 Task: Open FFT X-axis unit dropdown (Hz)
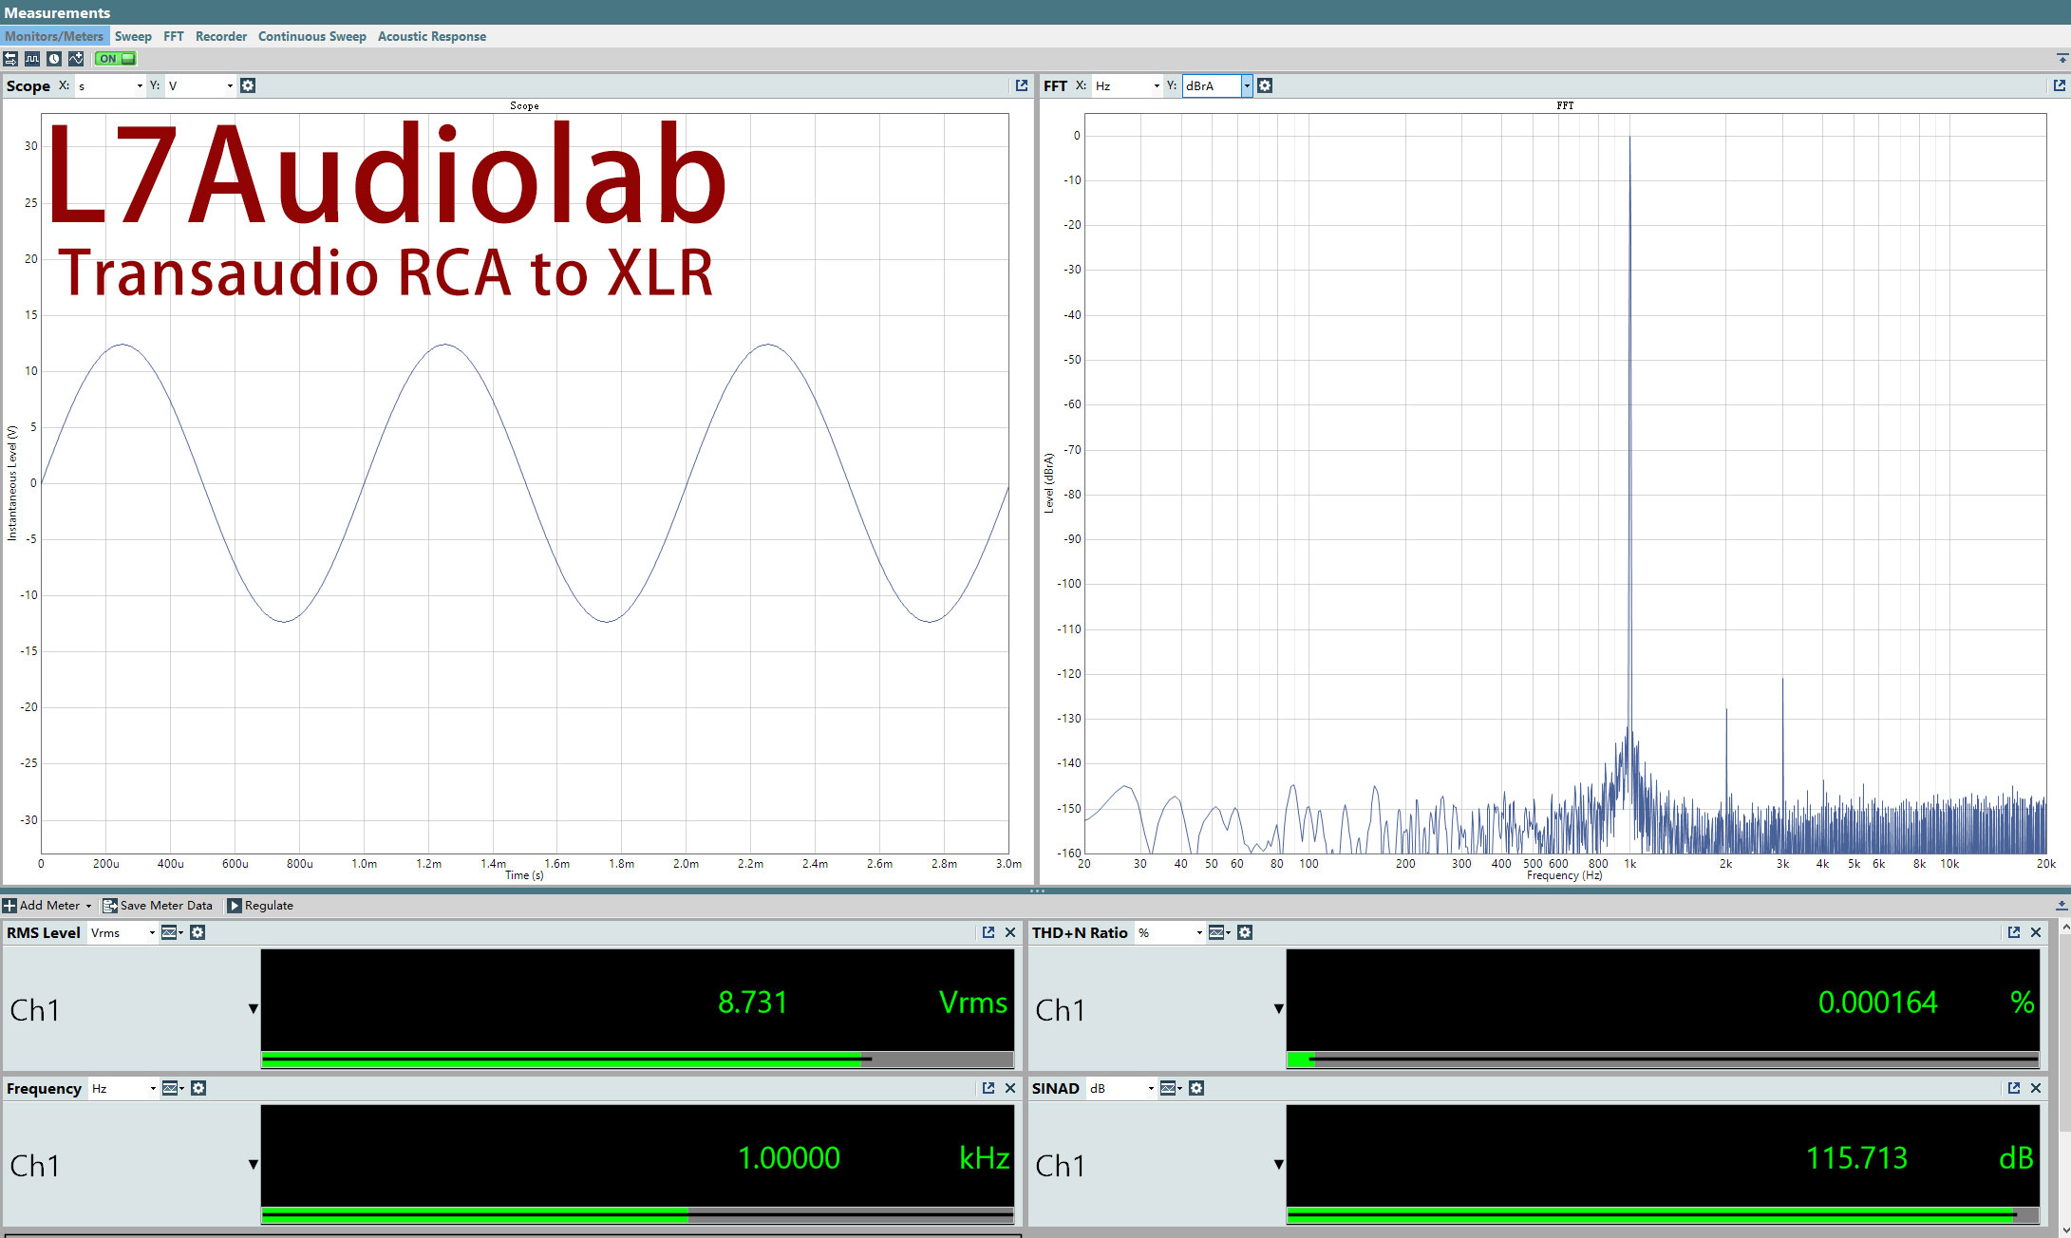(1127, 85)
